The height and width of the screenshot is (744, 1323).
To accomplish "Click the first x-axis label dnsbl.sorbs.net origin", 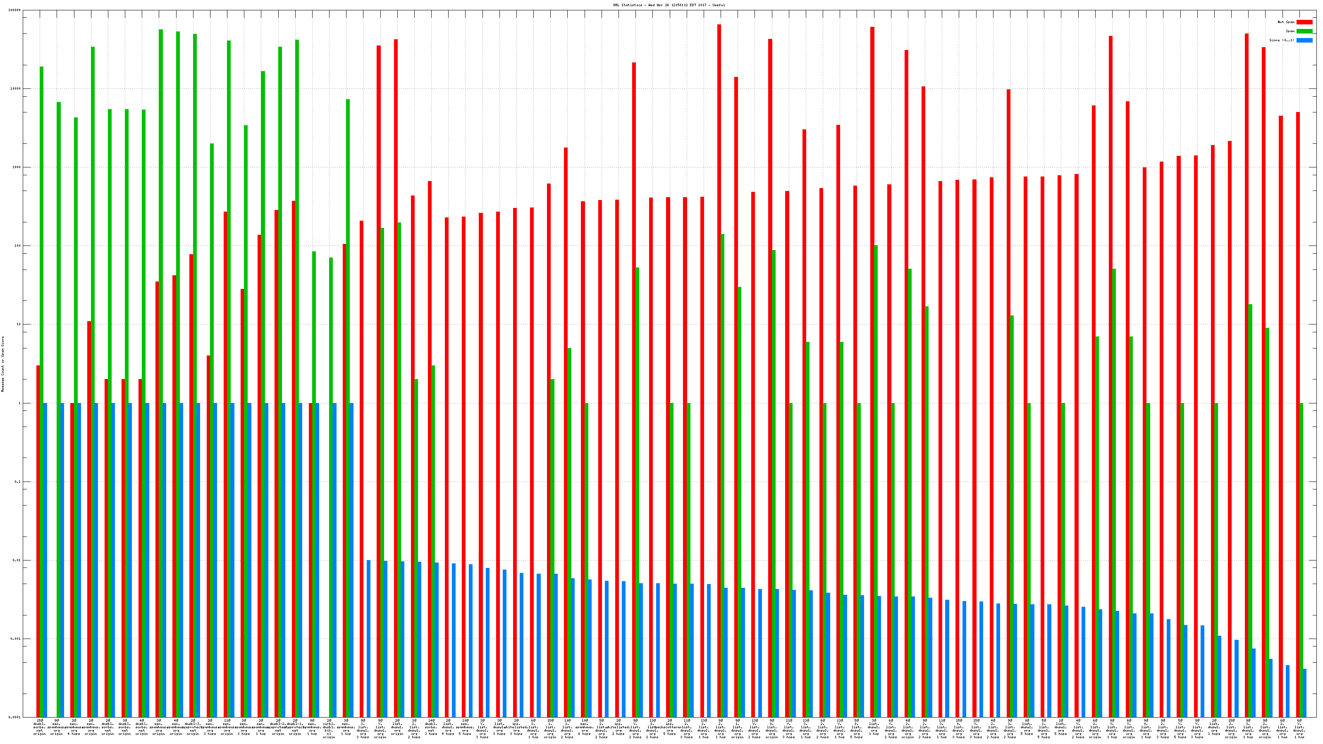I will [40, 727].
